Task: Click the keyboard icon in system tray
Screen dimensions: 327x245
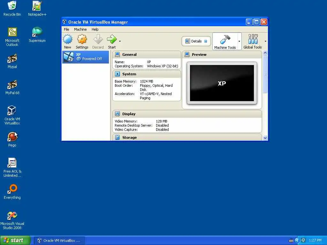Action: point(291,241)
